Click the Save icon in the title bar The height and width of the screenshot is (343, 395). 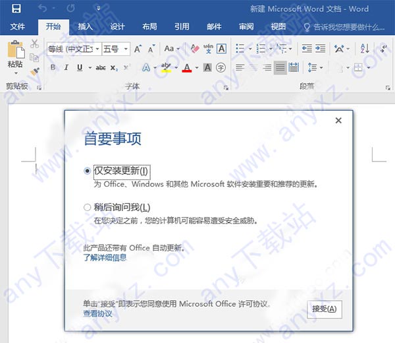click(x=16, y=9)
